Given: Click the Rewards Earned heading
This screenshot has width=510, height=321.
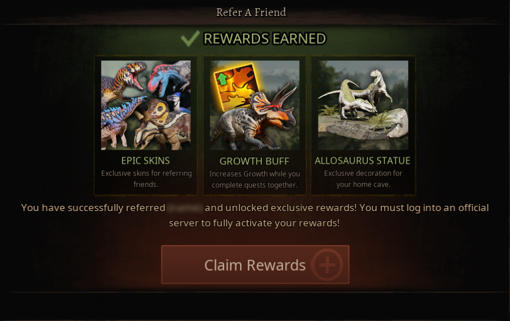Looking at the screenshot, I should pos(265,39).
